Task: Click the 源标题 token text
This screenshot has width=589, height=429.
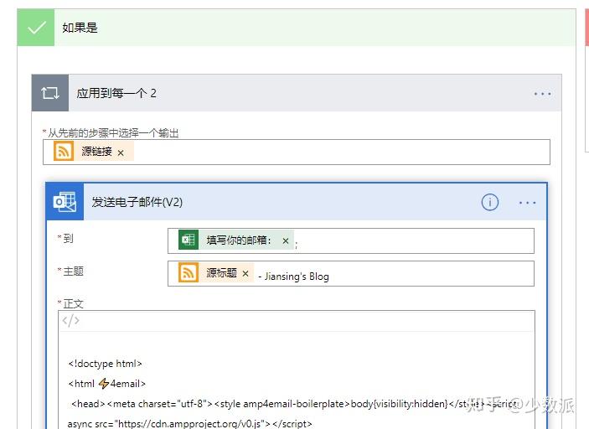Action: [221, 272]
